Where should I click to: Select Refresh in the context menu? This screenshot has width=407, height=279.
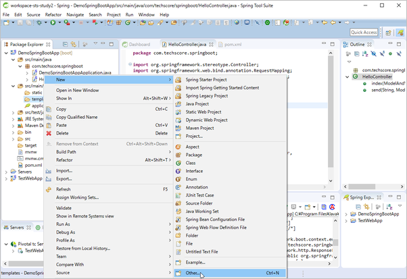[x=64, y=189]
